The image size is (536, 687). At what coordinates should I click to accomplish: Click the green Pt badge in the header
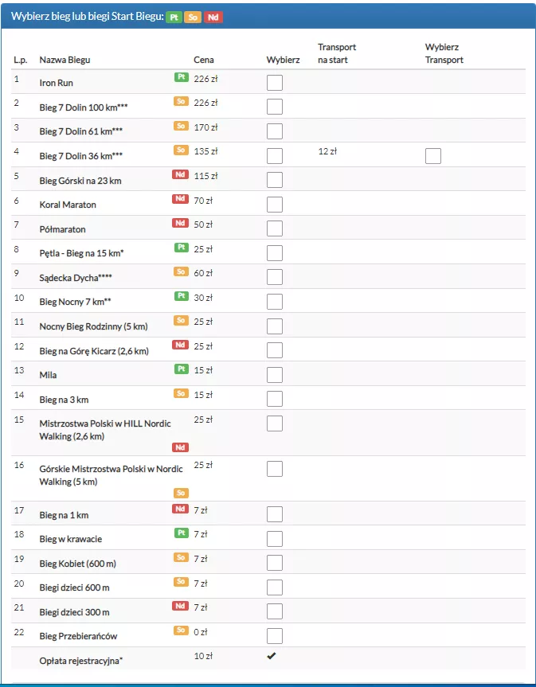click(174, 17)
